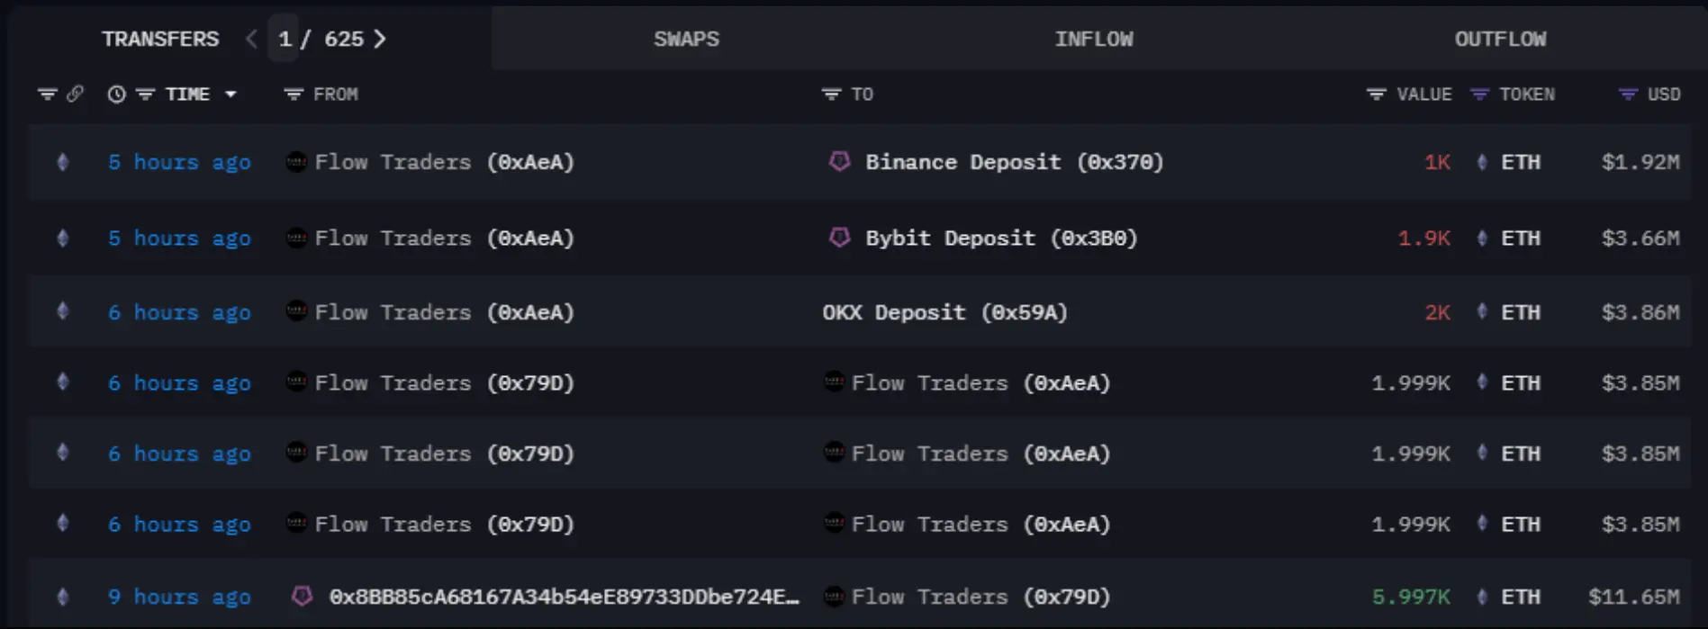1708x629 pixels.
Task: Click the '9 hours ago' timestamp link
Action: 179,596
